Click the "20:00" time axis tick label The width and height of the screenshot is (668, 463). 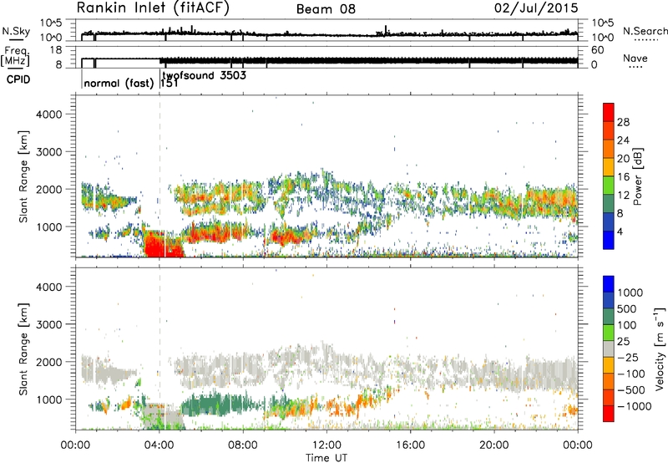click(494, 445)
